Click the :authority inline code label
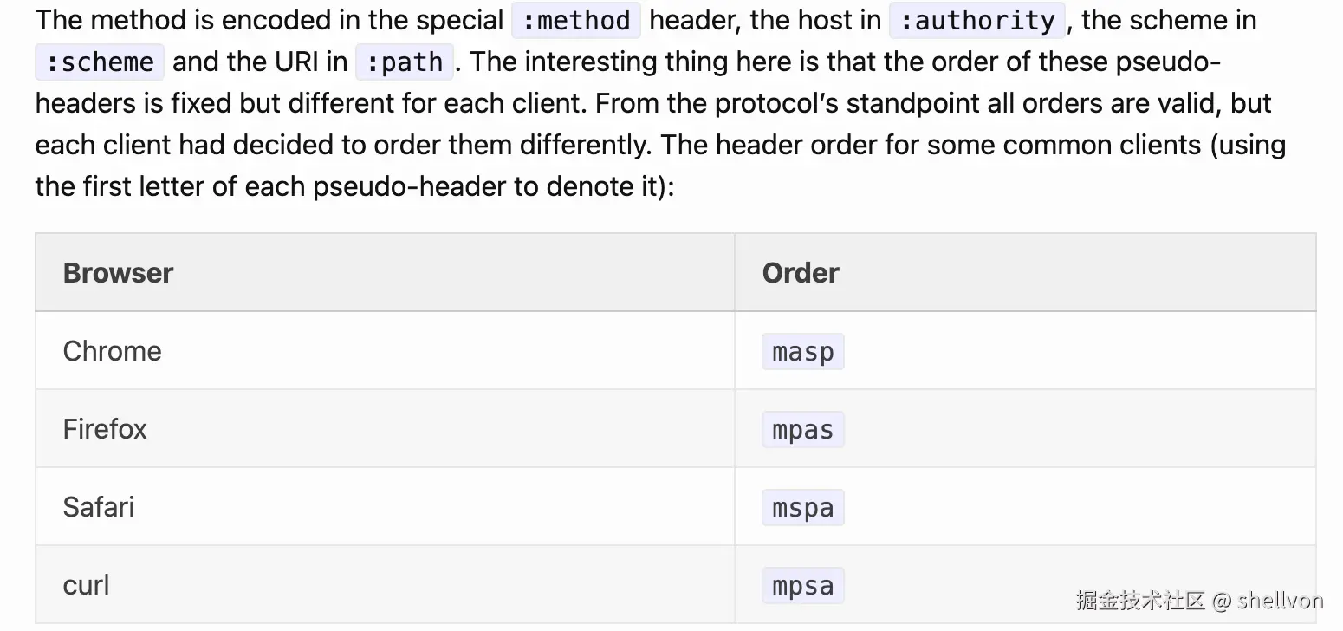The width and height of the screenshot is (1343, 631). [x=976, y=20]
